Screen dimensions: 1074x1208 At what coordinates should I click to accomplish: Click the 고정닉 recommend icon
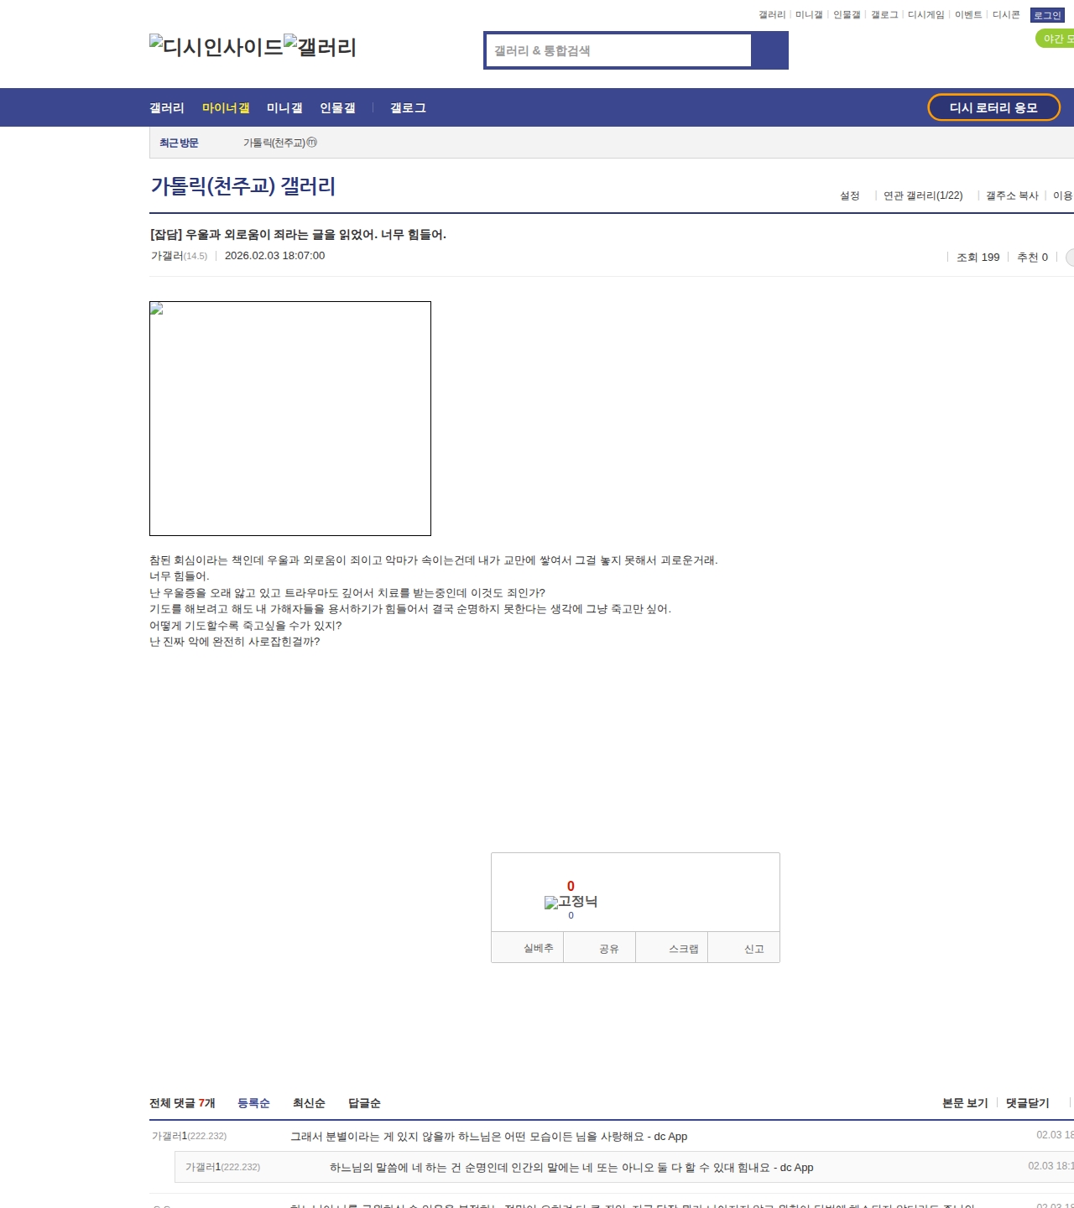click(571, 902)
